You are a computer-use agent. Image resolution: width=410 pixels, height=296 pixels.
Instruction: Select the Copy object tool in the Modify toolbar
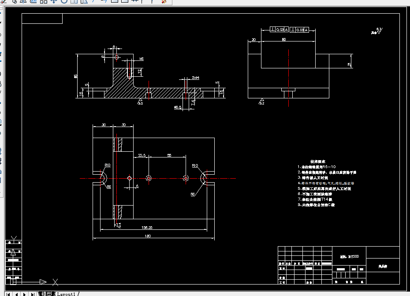15,1
